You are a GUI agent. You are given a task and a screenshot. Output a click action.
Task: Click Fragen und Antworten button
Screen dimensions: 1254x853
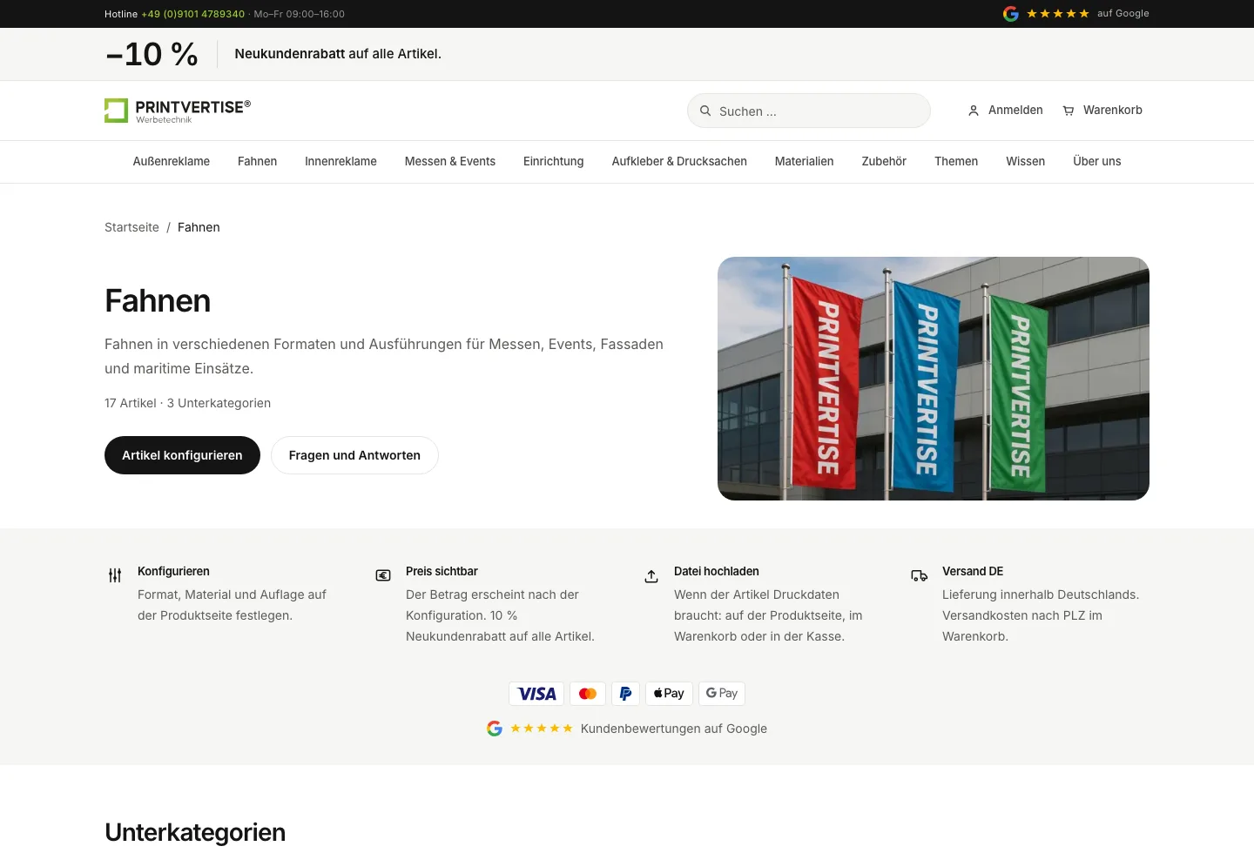[354, 455]
